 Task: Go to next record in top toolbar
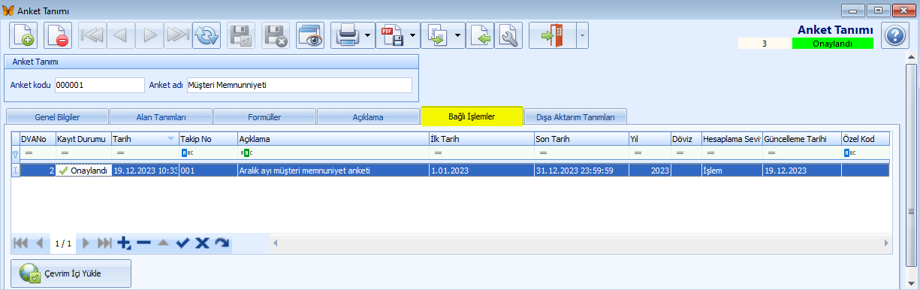[149, 35]
